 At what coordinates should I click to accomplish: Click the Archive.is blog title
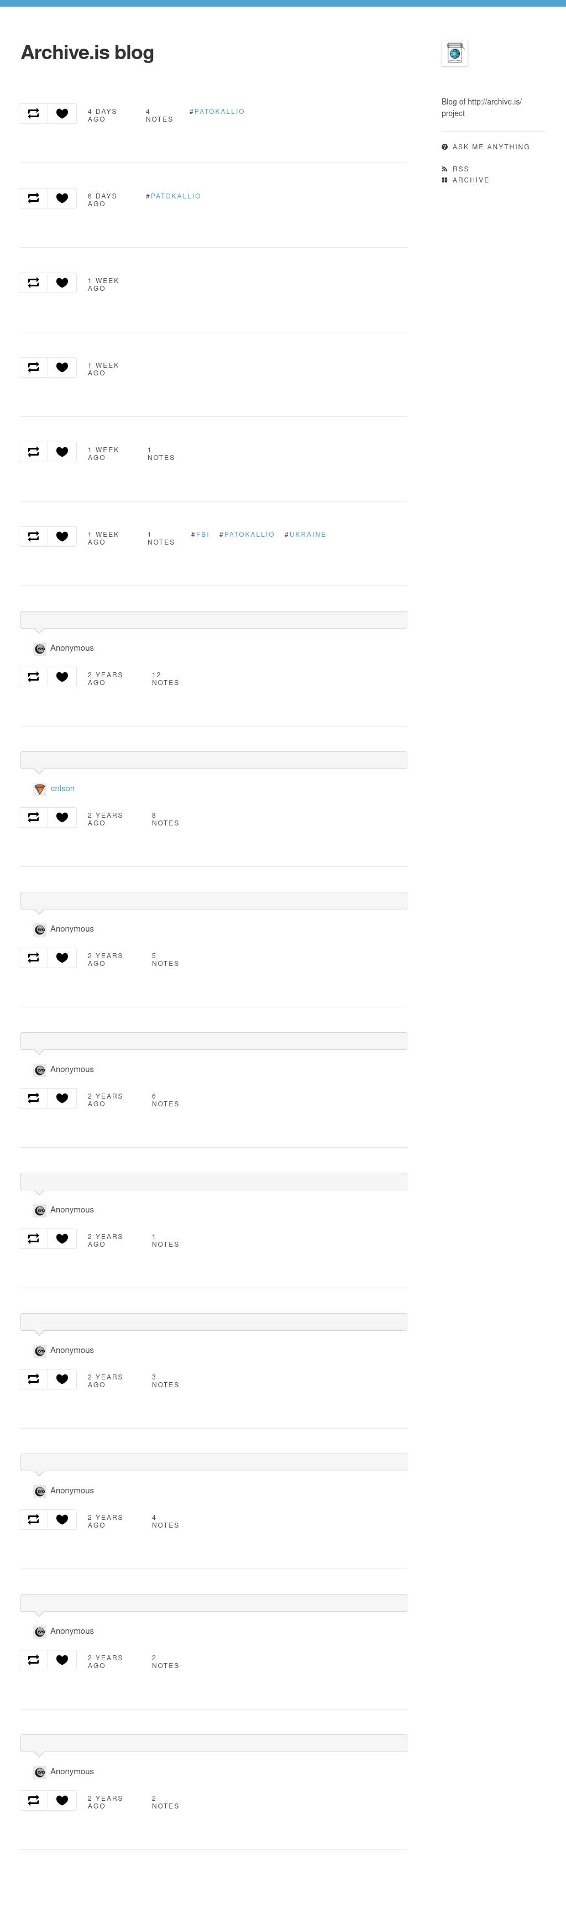coord(87,53)
